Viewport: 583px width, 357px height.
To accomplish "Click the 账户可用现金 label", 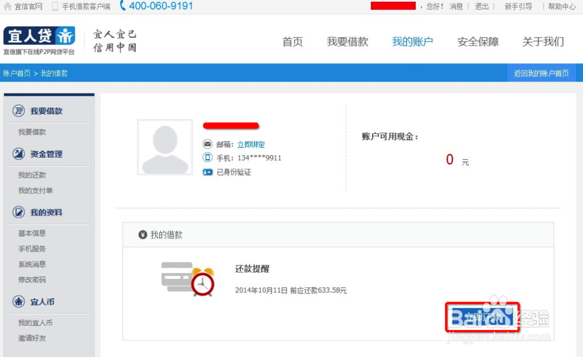I will (389, 136).
